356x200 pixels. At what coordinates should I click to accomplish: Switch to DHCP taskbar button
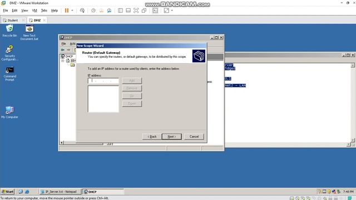[x=103, y=192]
